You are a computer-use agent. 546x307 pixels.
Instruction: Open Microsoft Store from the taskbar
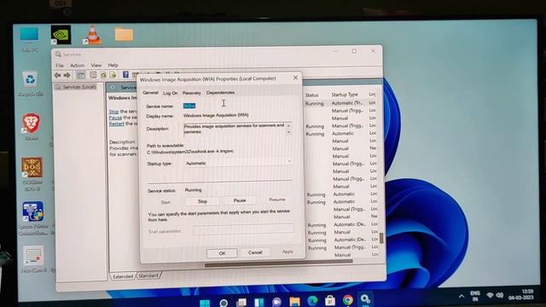click(x=330, y=300)
